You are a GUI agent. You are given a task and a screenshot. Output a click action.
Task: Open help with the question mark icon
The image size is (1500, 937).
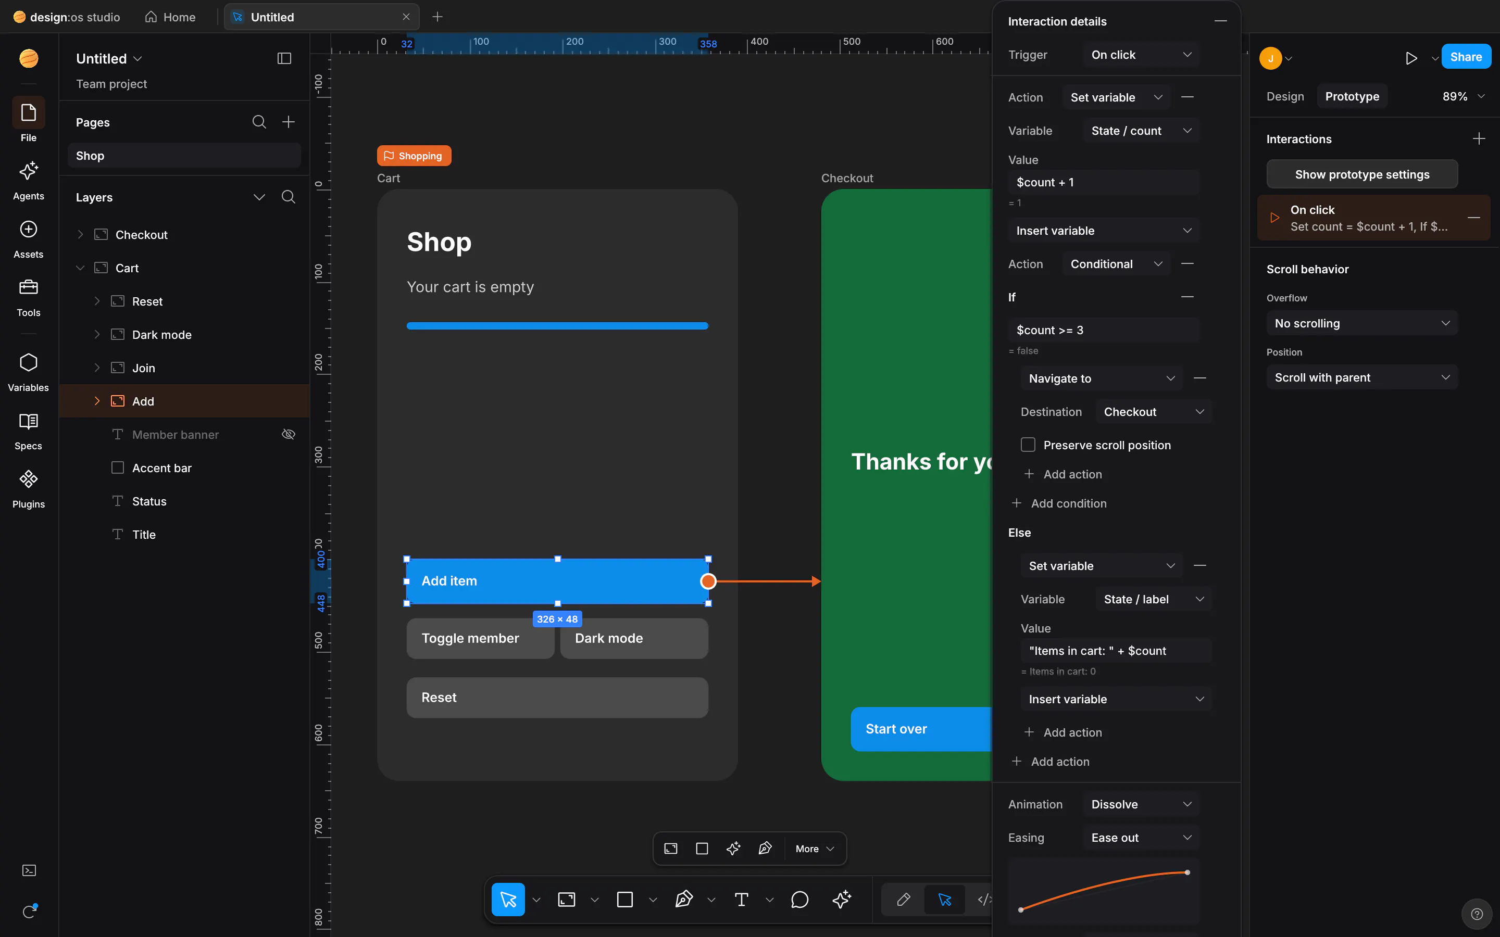click(x=1477, y=914)
